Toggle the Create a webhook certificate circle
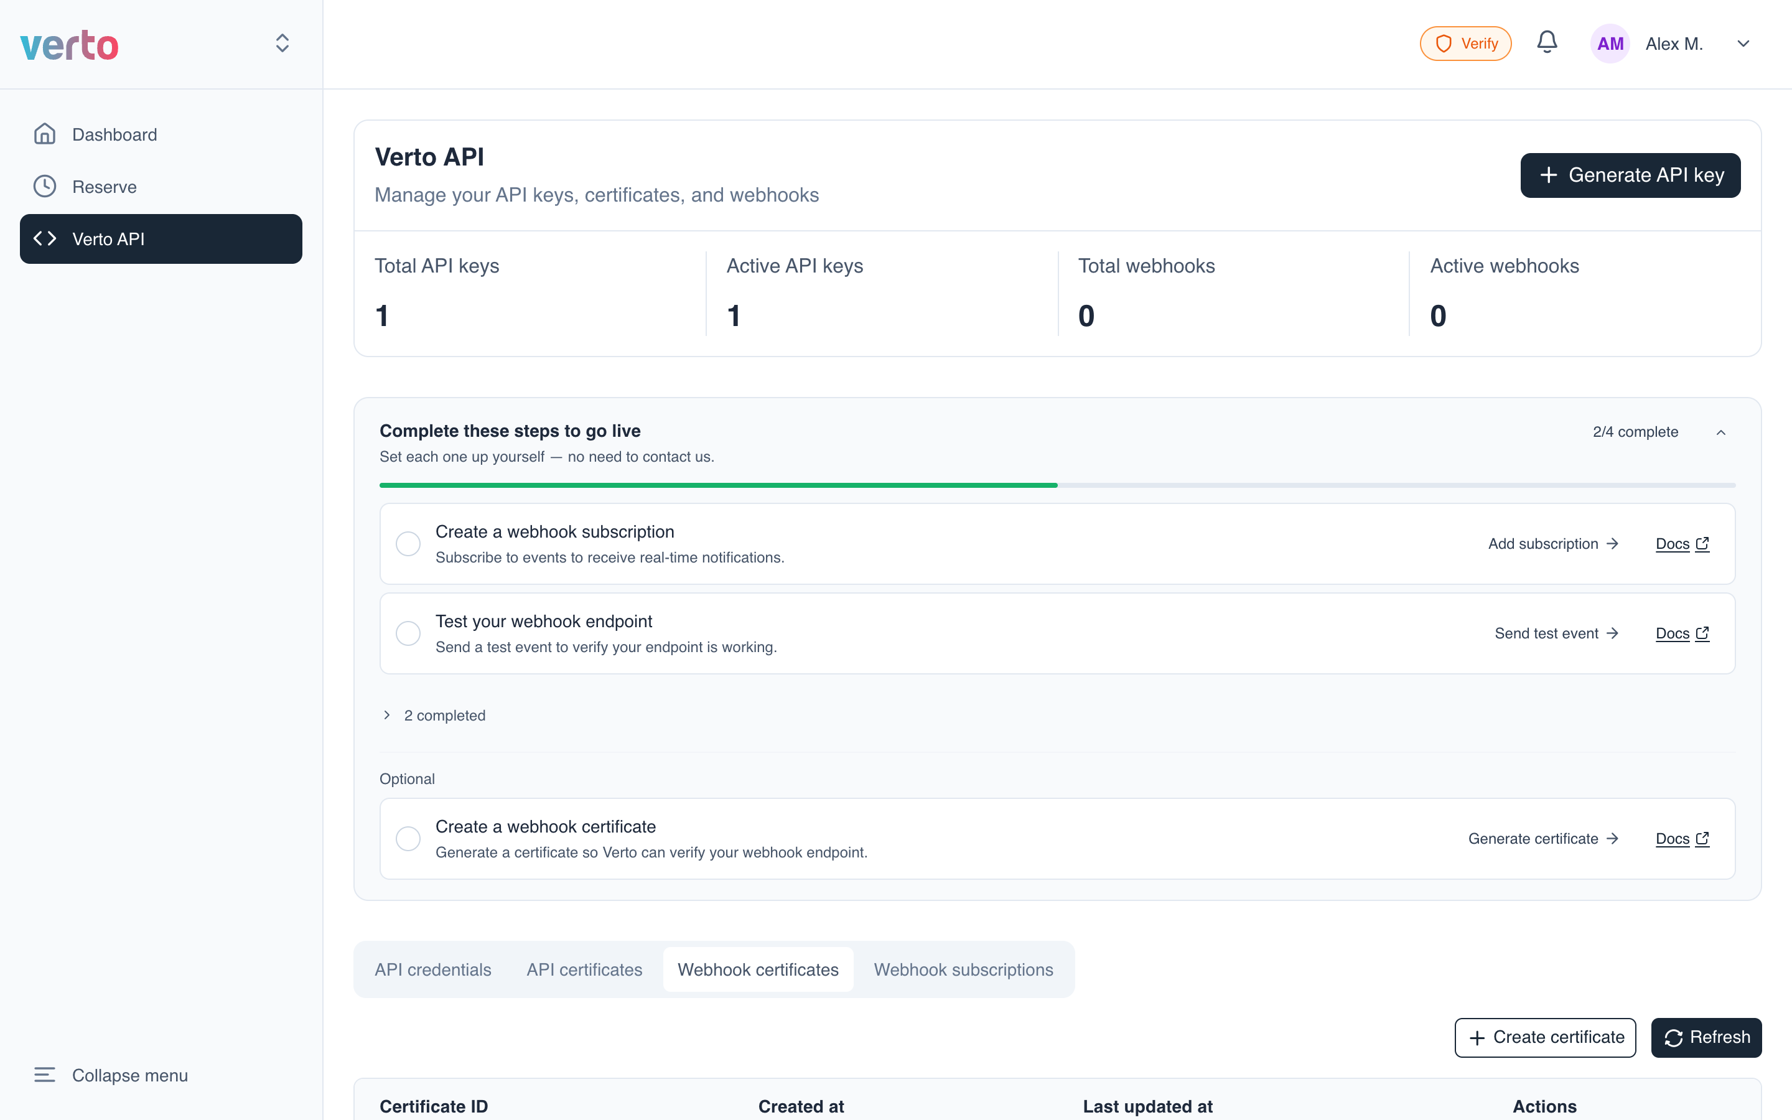 (408, 839)
